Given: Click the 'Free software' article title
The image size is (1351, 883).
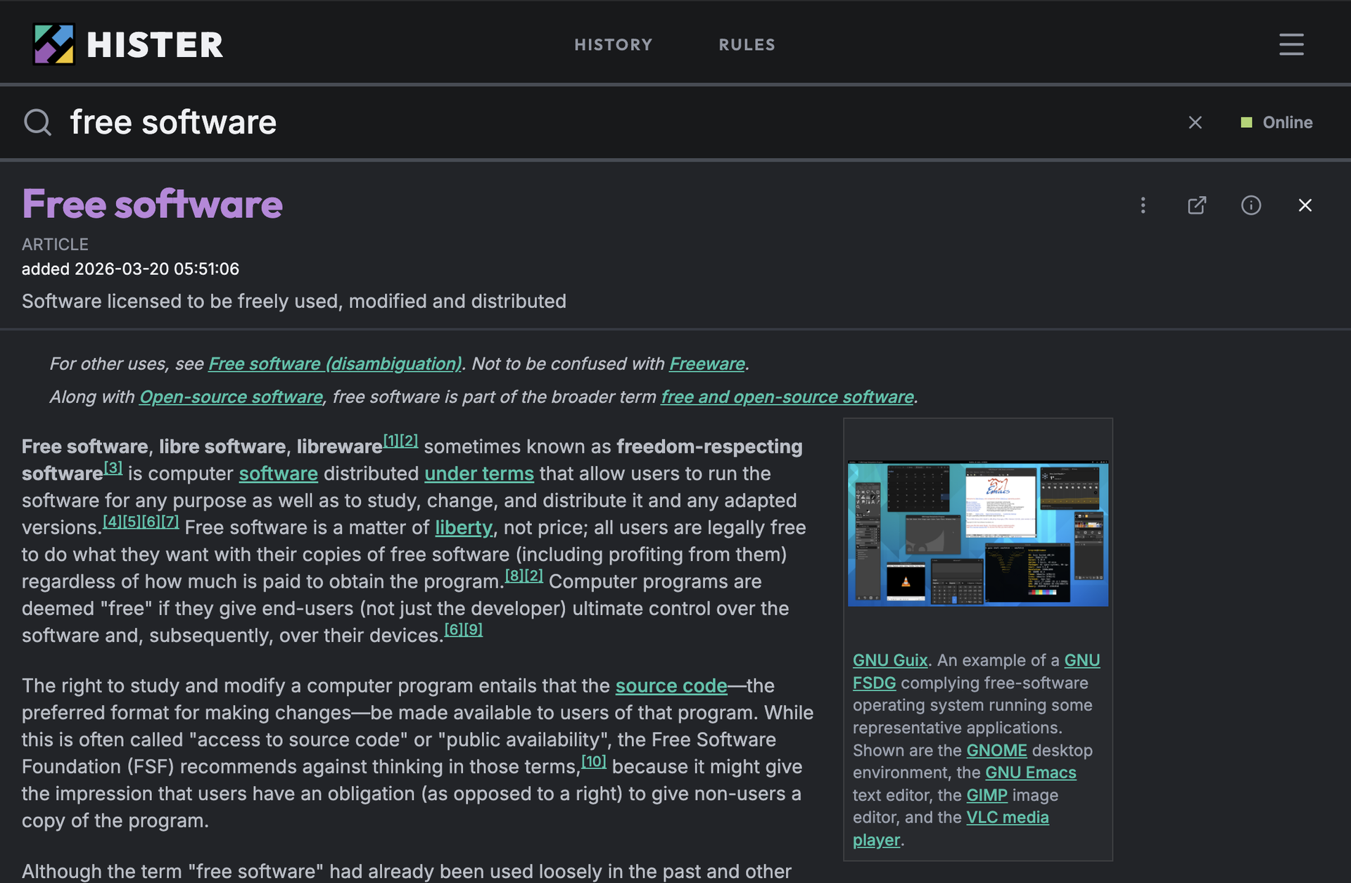Looking at the screenshot, I should 152,204.
